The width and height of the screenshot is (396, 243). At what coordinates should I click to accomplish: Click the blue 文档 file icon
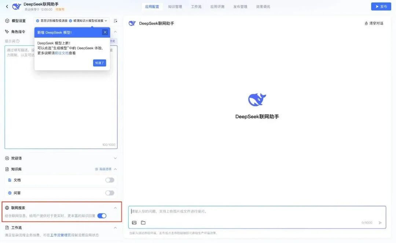coord(10,180)
